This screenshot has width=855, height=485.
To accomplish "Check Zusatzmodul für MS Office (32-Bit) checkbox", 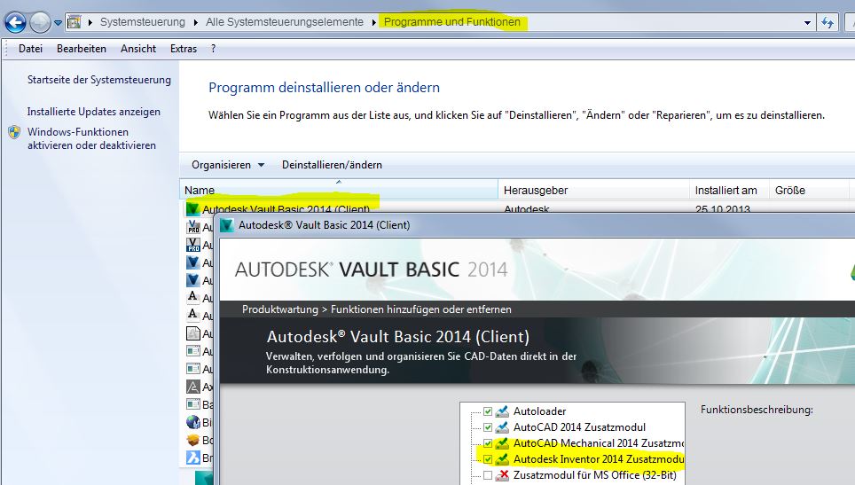I will point(488,474).
